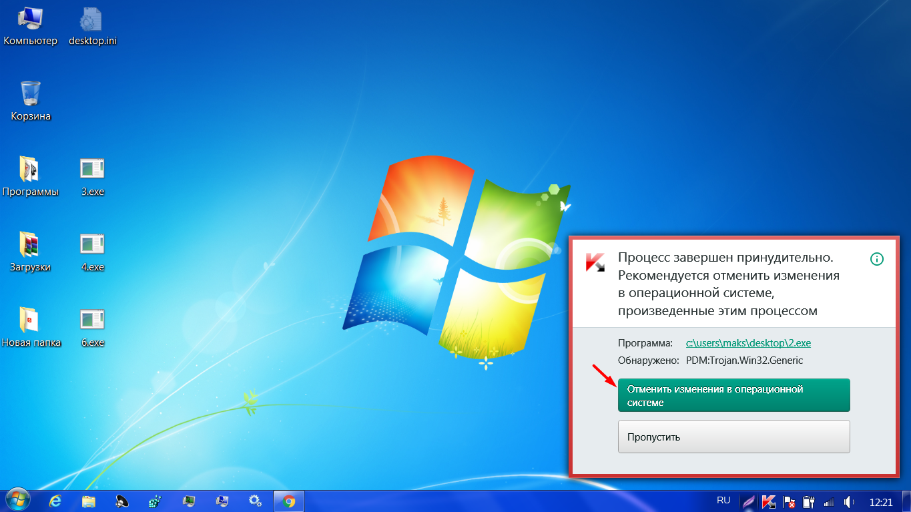
Task: Open the green-screen monitor icon in the taskbar
Action: (x=189, y=501)
